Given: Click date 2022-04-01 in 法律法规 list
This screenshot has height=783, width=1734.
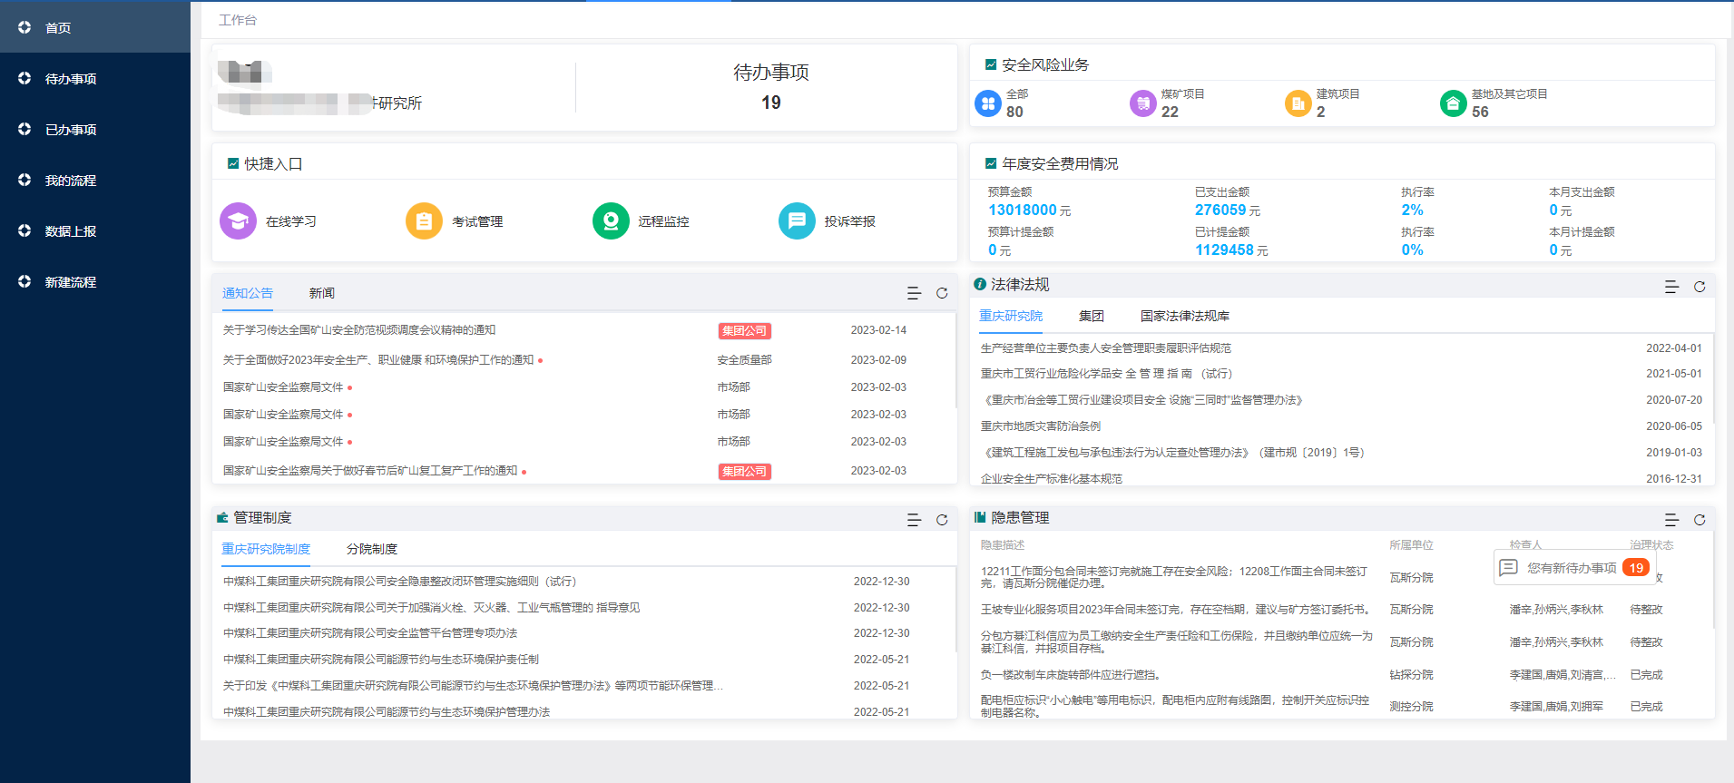Looking at the screenshot, I should 1674,348.
